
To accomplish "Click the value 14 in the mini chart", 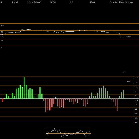I will (90, 135).
